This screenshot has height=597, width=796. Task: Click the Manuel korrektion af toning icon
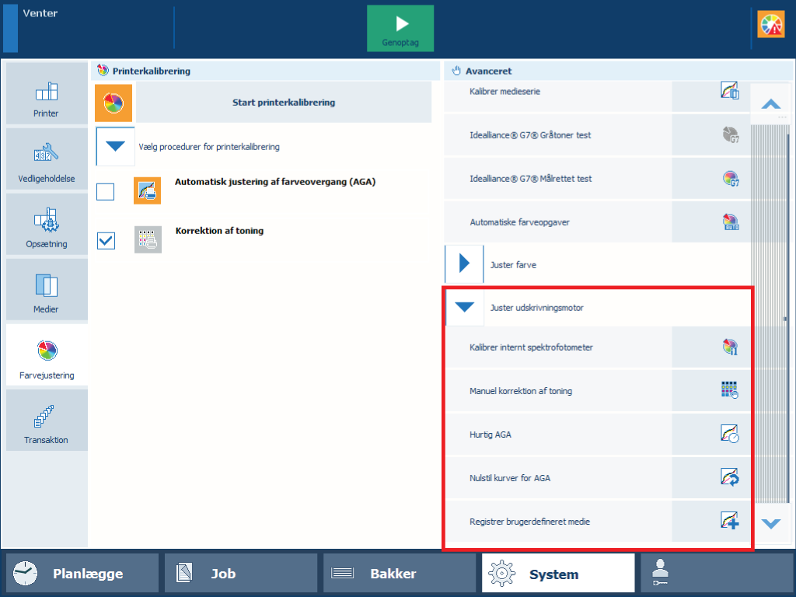coord(729,390)
